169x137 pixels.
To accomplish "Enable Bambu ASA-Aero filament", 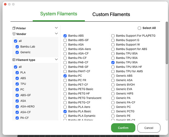I will 65,49.
